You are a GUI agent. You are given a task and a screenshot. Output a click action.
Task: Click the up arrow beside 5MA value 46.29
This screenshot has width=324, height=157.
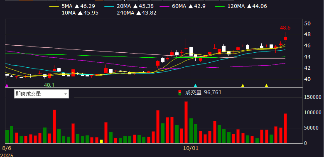pos(77,6)
